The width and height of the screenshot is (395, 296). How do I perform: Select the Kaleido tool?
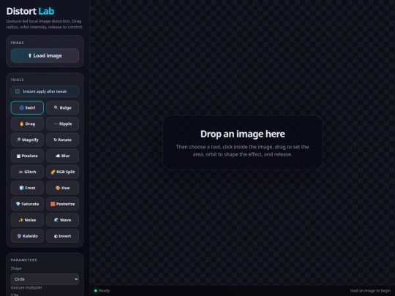pos(27,236)
